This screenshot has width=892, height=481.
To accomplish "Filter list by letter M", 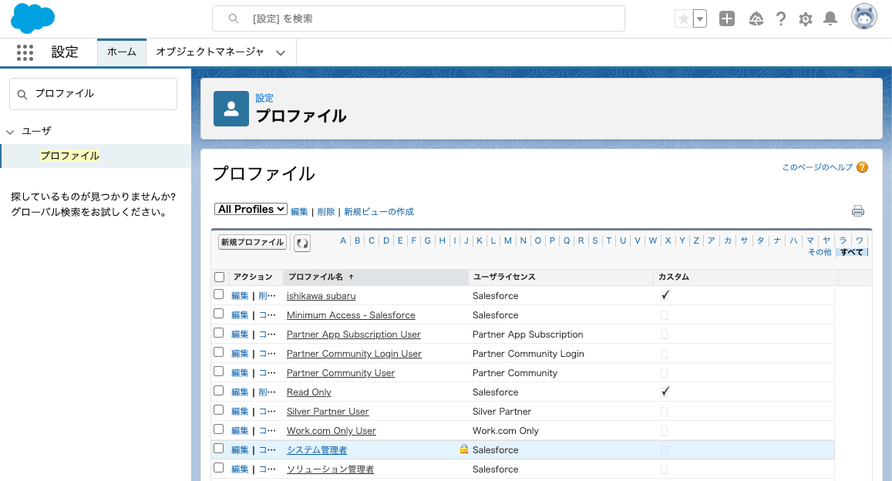I will pos(508,240).
